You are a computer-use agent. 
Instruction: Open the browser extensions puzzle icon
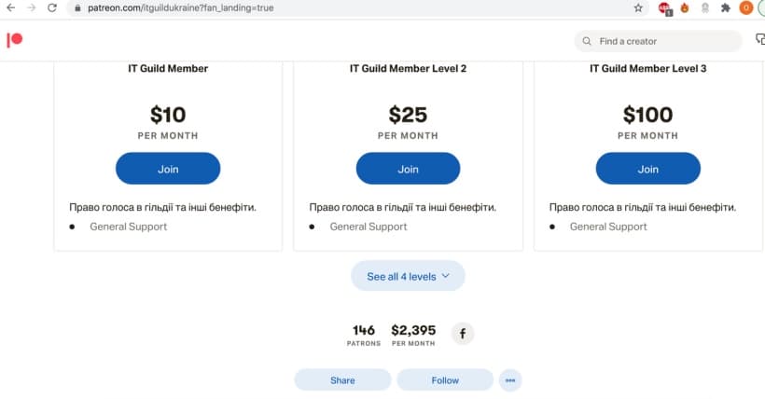(x=726, y=7)
